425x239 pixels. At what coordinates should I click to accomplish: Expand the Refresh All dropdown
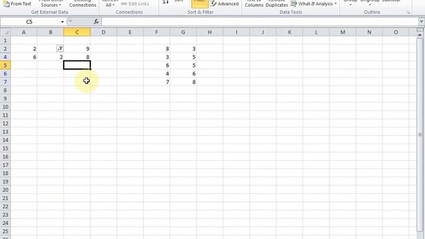(110, 4)
